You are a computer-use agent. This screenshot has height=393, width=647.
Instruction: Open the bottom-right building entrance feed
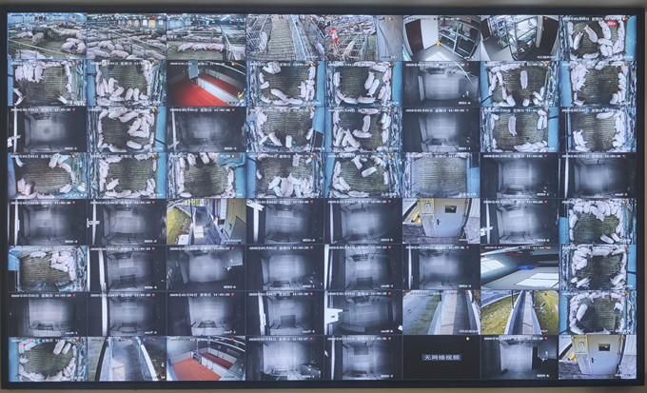[x=598, y=358]
